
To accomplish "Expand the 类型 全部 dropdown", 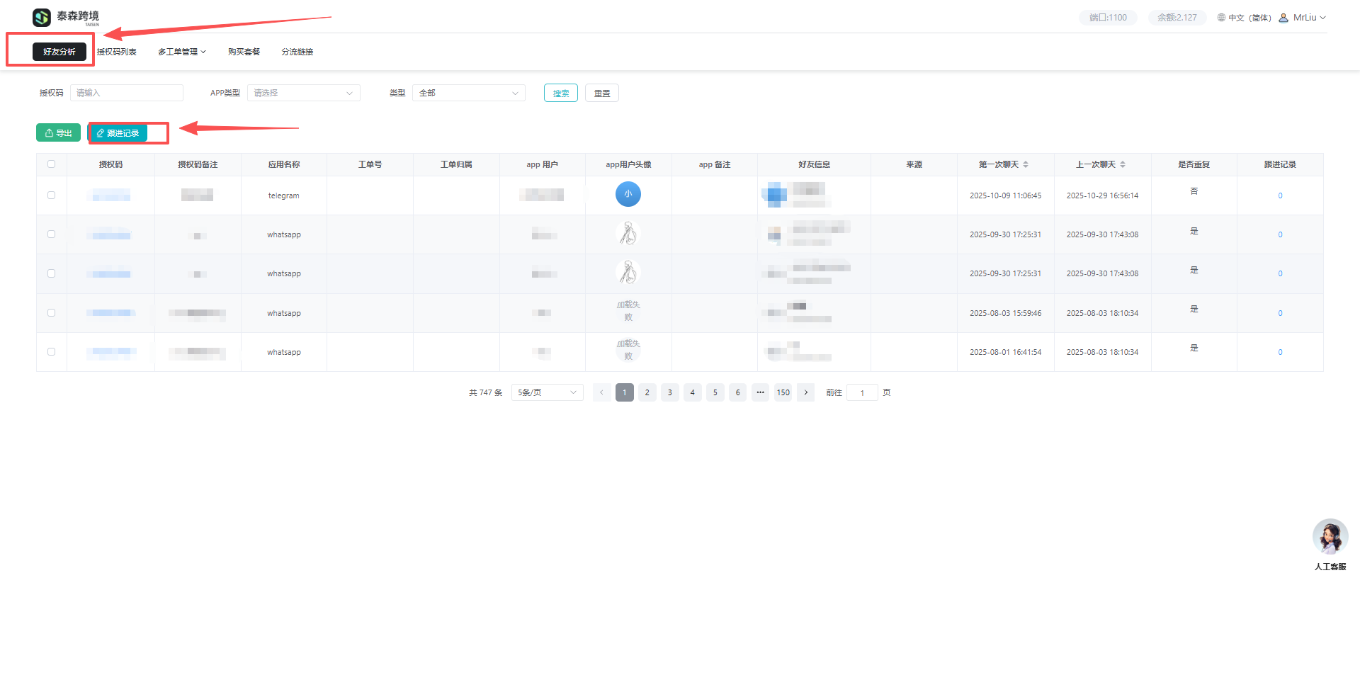I will click(468, 93).
